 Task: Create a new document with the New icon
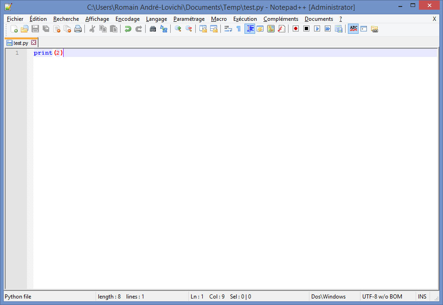[14, 29]
